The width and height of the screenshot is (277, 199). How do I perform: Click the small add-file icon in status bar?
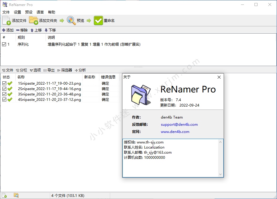pos(4,195)
